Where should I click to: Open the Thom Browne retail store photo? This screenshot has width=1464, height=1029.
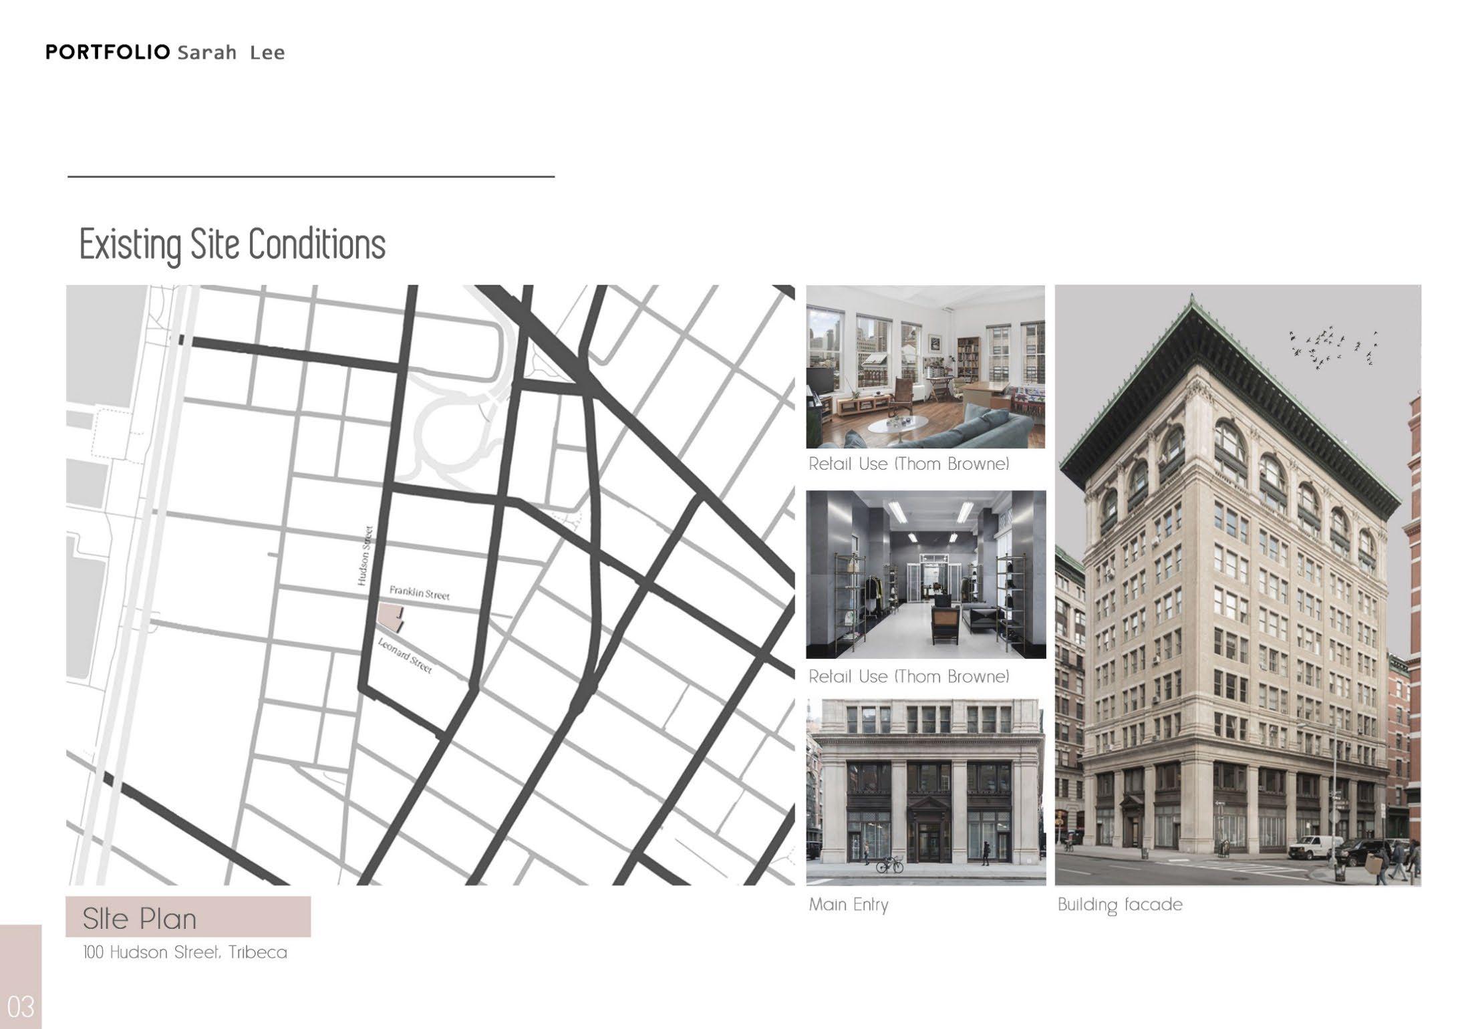[x=925, y=575]
